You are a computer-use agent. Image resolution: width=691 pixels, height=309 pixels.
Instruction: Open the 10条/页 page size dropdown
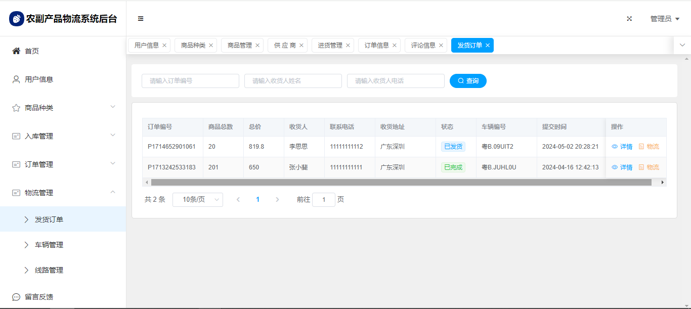click(x=198, y=200)
